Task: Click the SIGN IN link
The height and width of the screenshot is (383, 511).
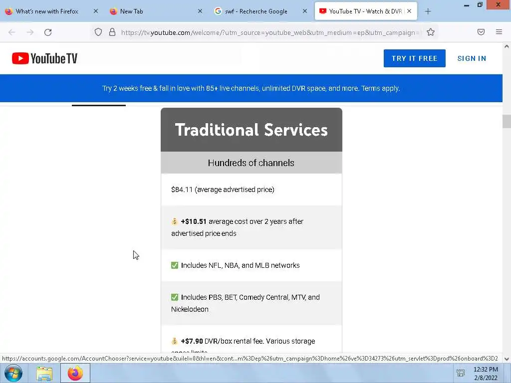Action: tap(472, 58)
